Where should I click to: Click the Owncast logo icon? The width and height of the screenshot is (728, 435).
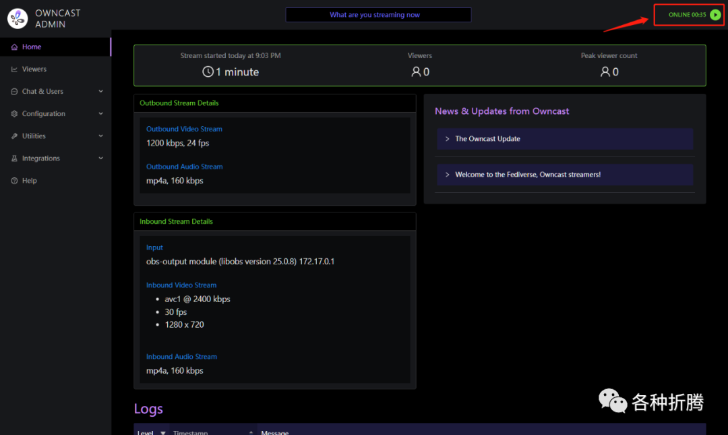(x=18, y=19)
